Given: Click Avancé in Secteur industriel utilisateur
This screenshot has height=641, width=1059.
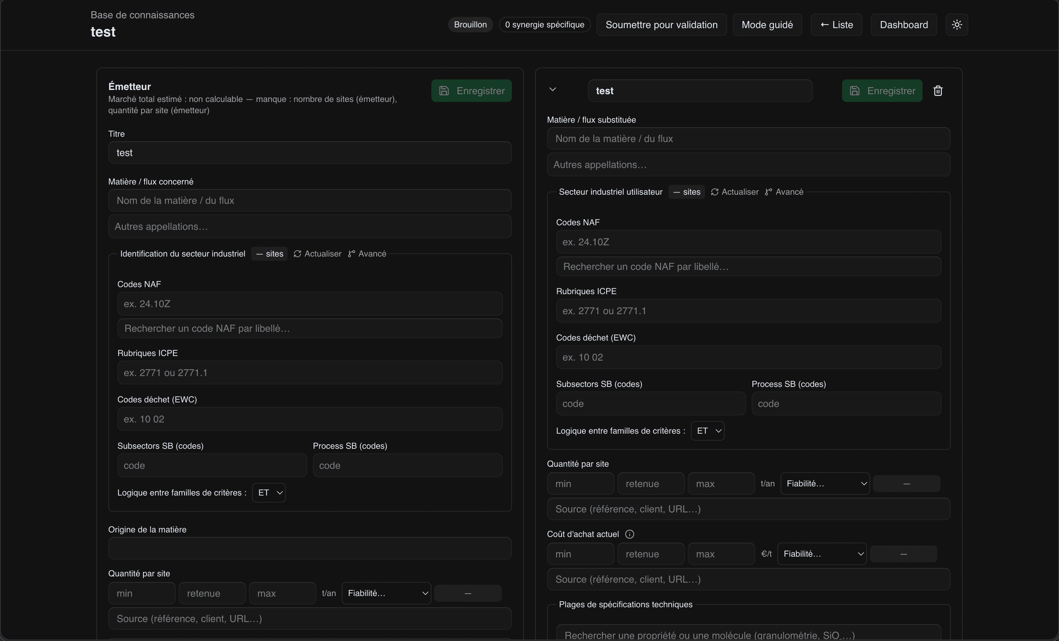Looking at the screenshot, I should (x=784, y=192).
